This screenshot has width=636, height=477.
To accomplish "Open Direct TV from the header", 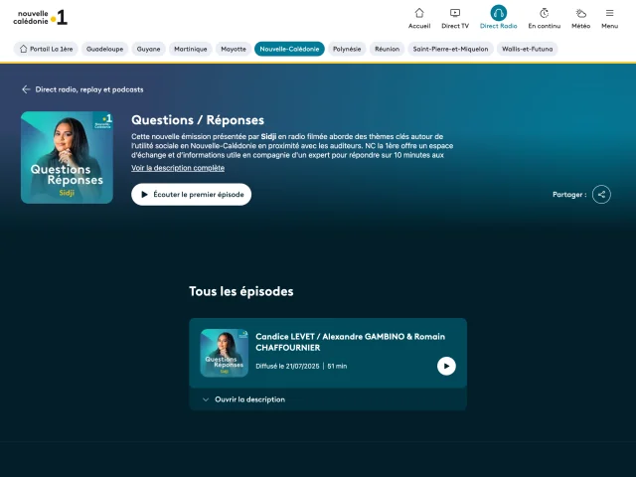I will 455,18.
